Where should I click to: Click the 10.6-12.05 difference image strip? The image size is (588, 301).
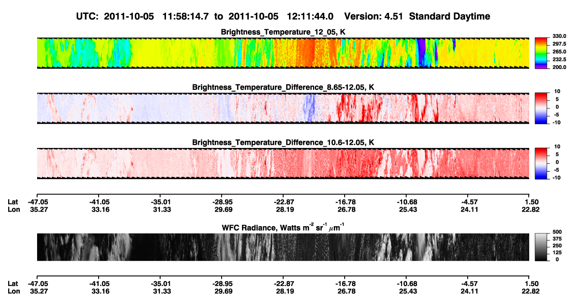283,163
